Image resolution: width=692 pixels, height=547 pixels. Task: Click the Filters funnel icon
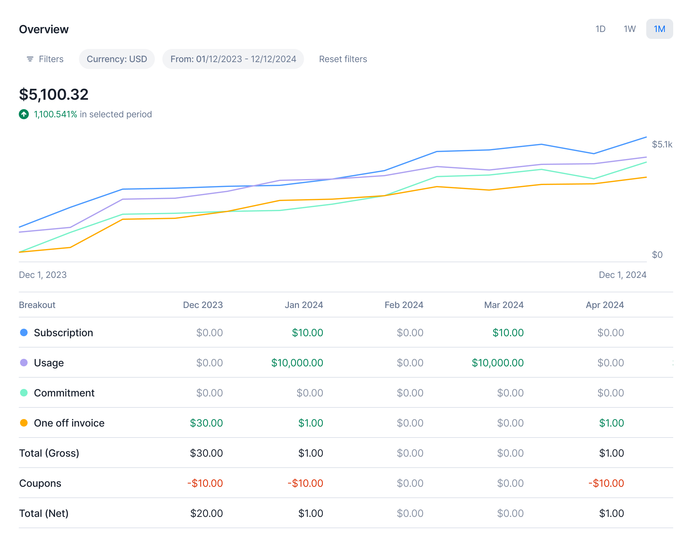30,59
